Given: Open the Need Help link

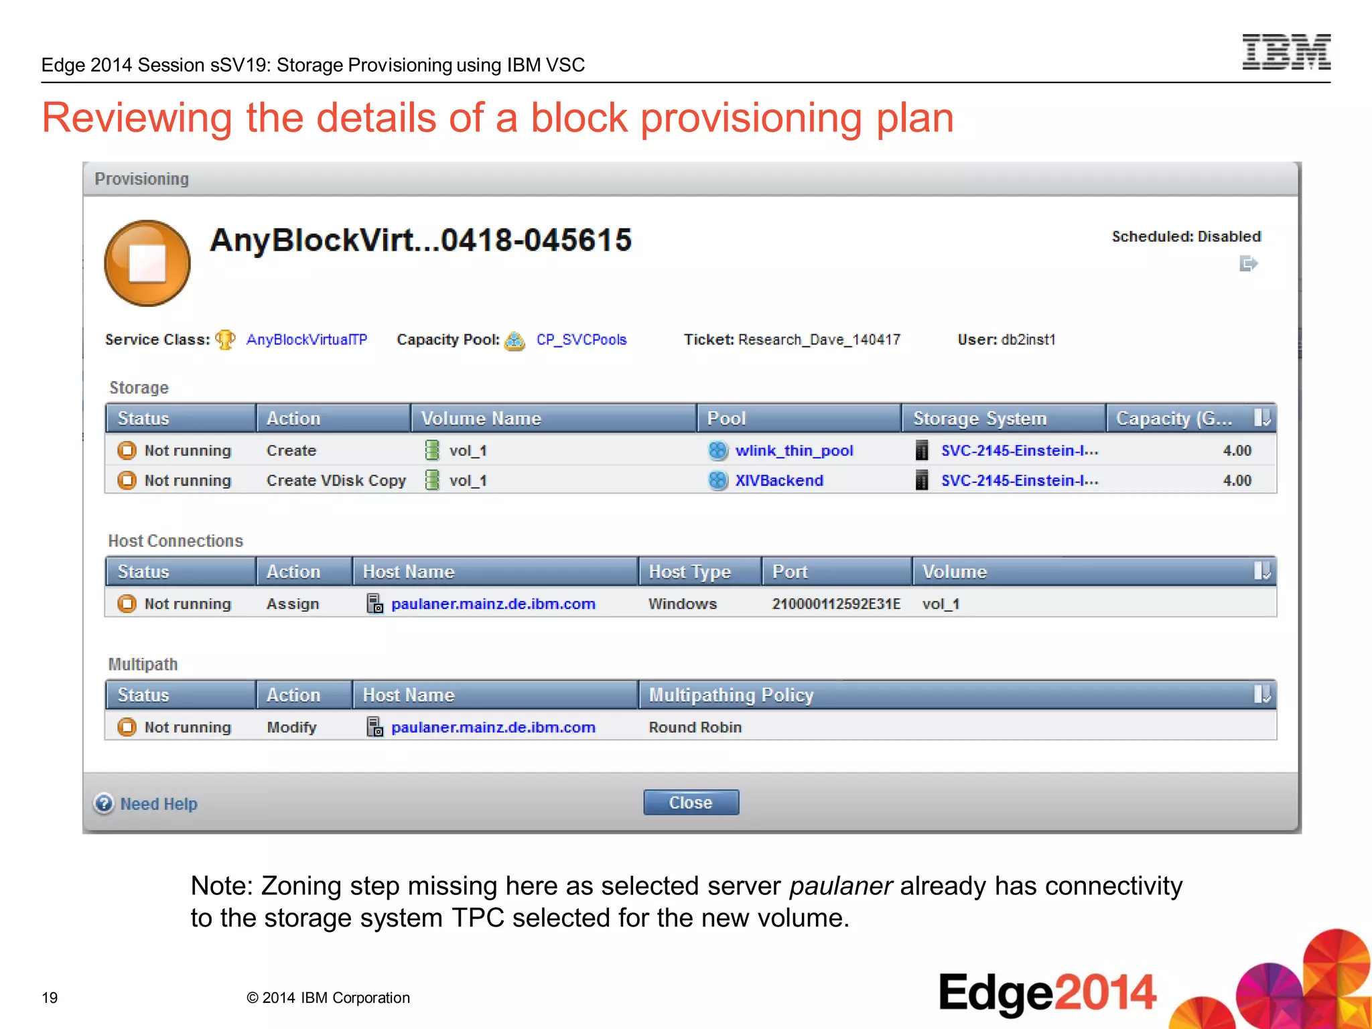Looking at the screenshot, I should click(159, 804).
